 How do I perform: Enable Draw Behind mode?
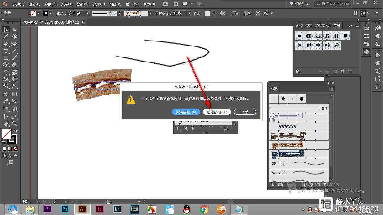(10, 156)
